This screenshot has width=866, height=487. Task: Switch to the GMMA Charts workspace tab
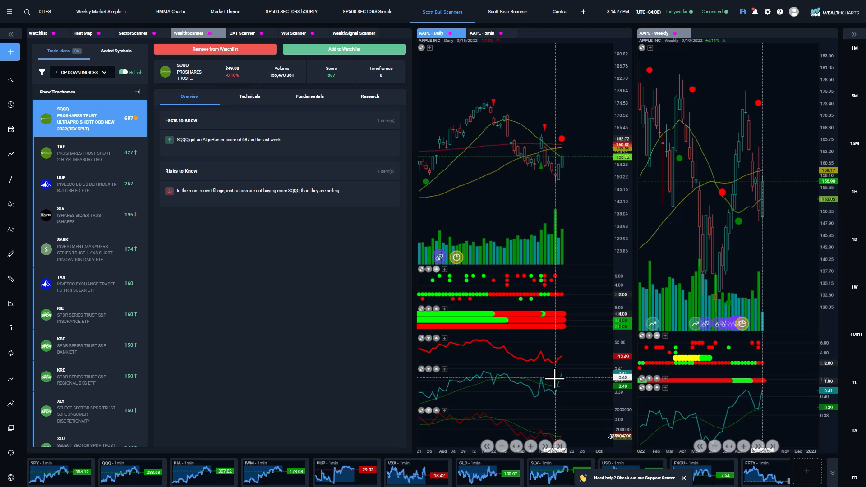click(170, 12)
